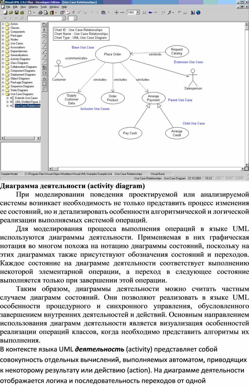Select the rectangle shape tool
The image size is (249, 387).
45,83
